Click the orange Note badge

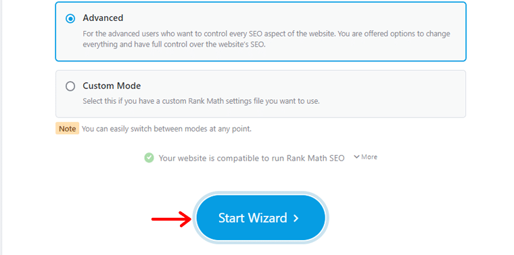point(67,128)
